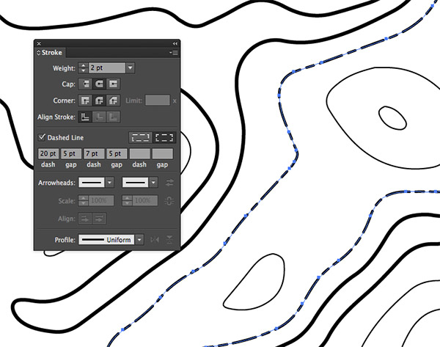Viewport: 440px width, 347px height.
Task: Cycle Stroke panel display options arrows
Action: (38, 53)
